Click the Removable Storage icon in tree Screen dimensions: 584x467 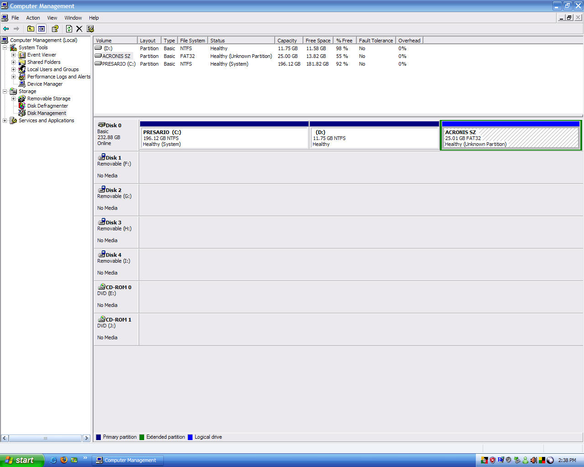click(22, 99)
